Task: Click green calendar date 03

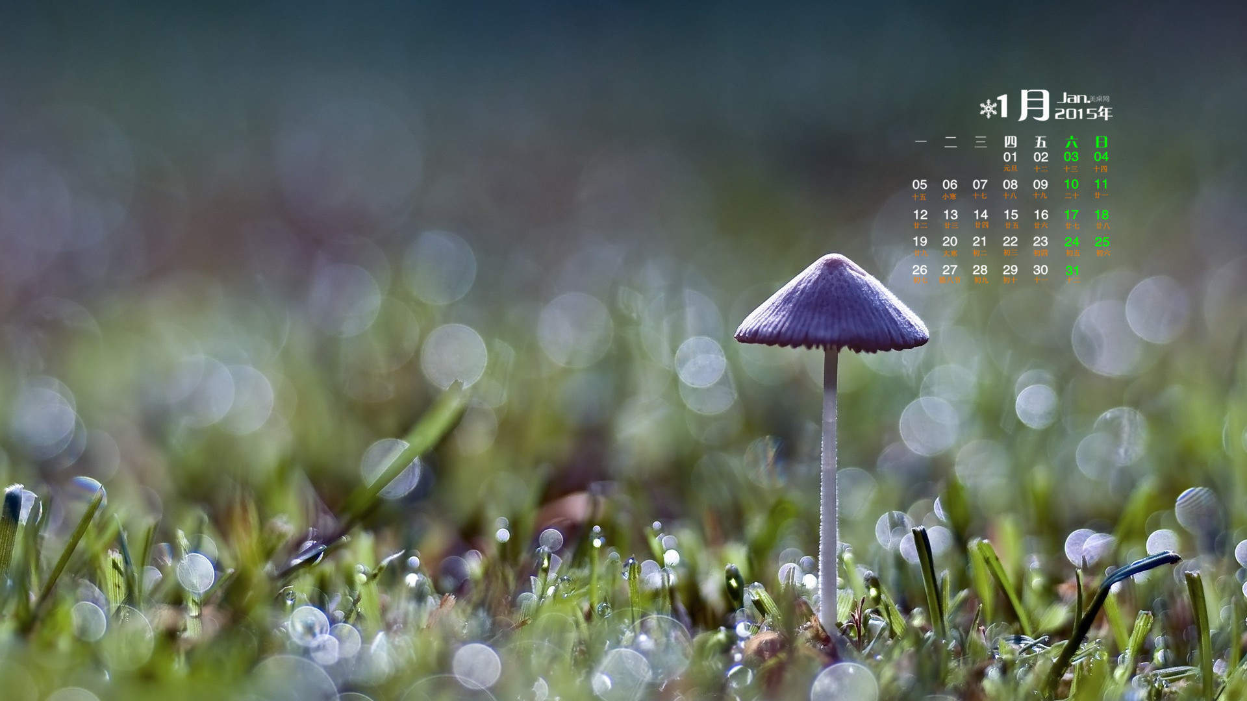Action: [1071, 156]
